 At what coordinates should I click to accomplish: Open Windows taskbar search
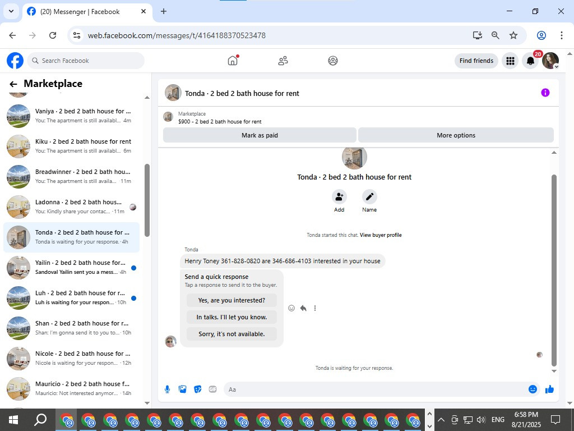[x=40, y=420]
